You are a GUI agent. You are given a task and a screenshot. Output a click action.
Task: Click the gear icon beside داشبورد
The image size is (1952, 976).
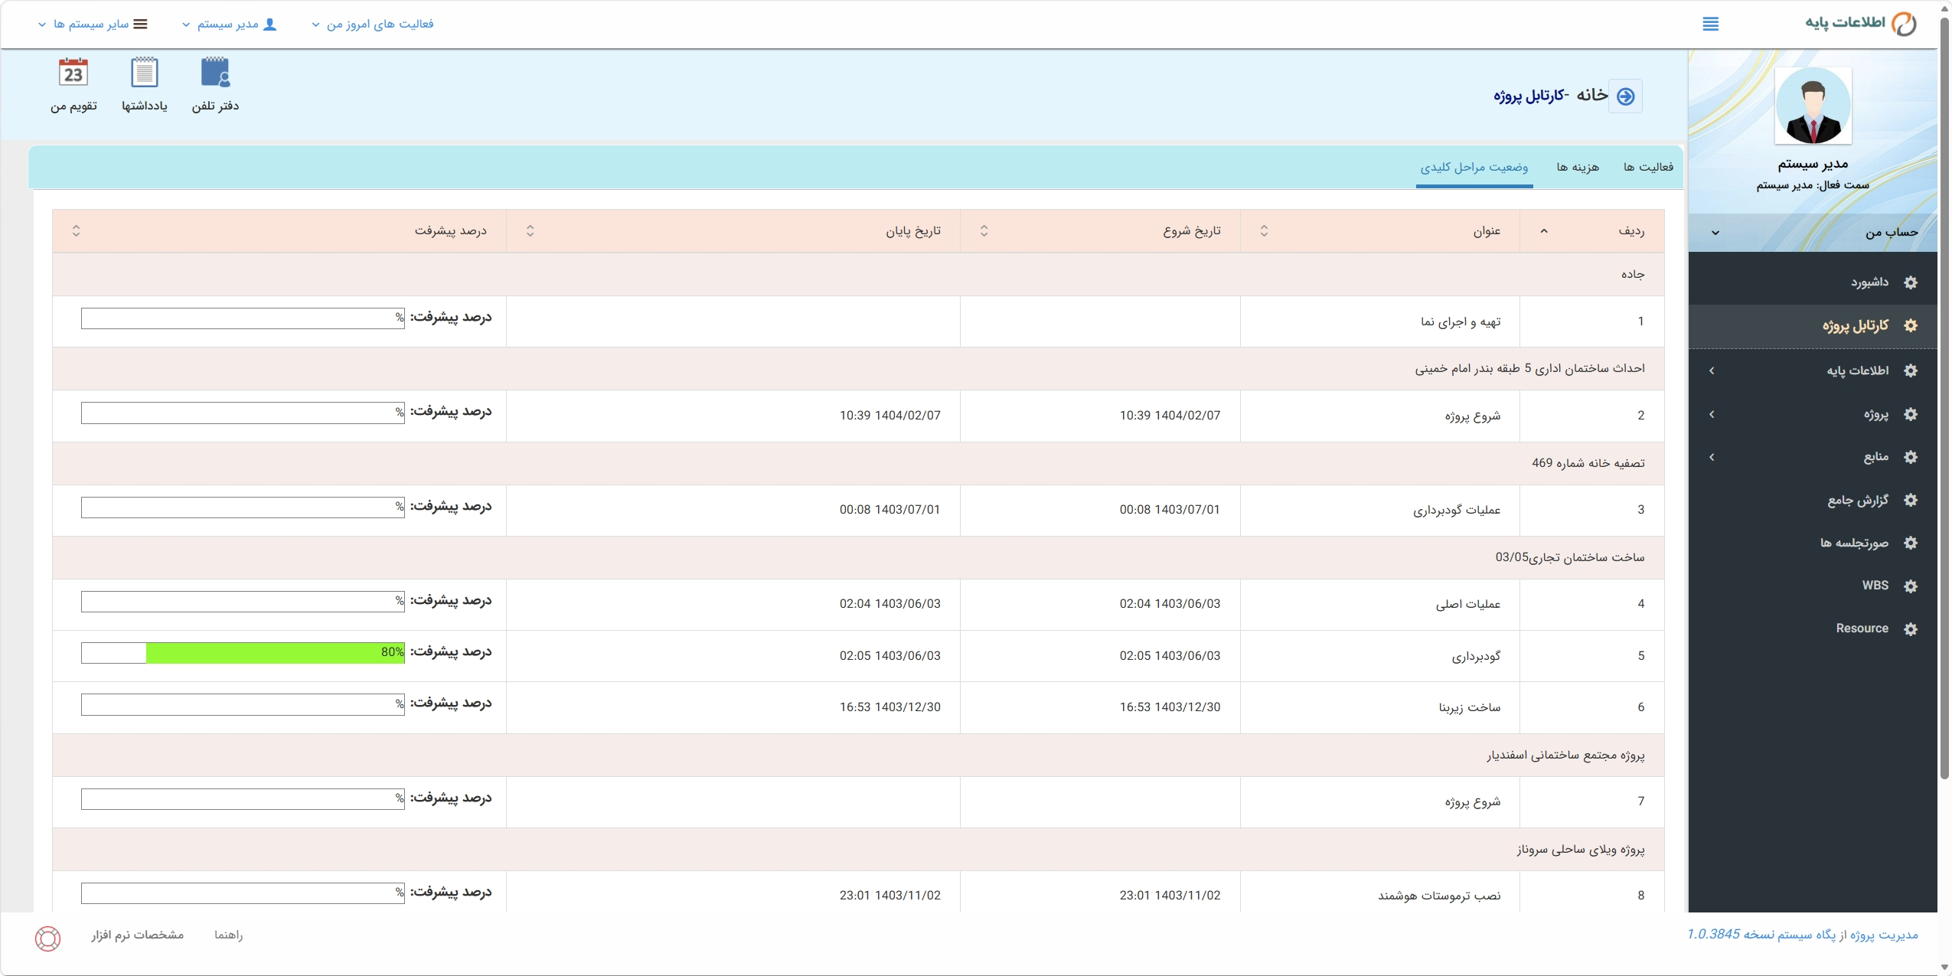tap(1910, 282)
